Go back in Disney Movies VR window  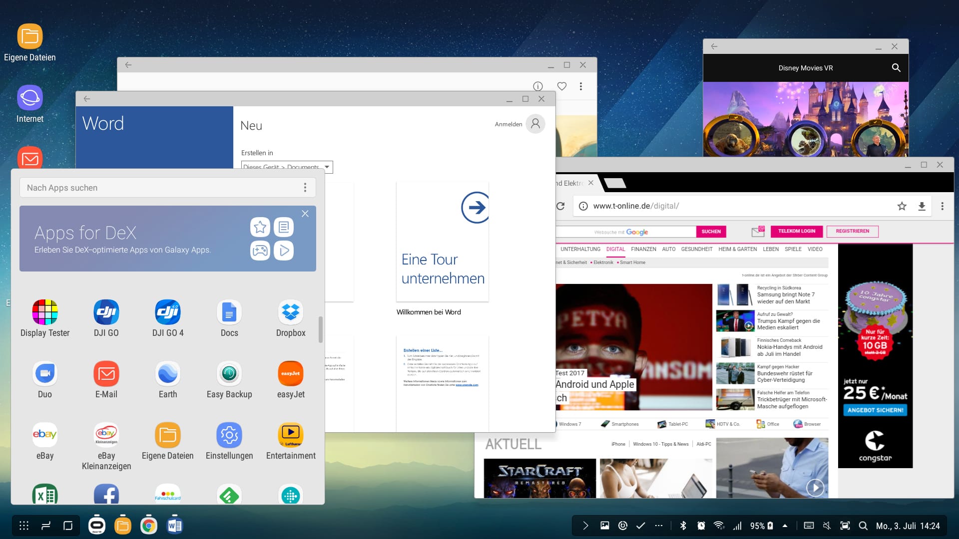tap(714, 46)
